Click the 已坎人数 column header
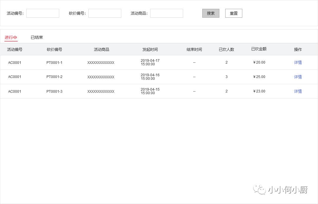The width and height of the screenshot is (318, 204). pyautogui.click(x=226, y=49)
